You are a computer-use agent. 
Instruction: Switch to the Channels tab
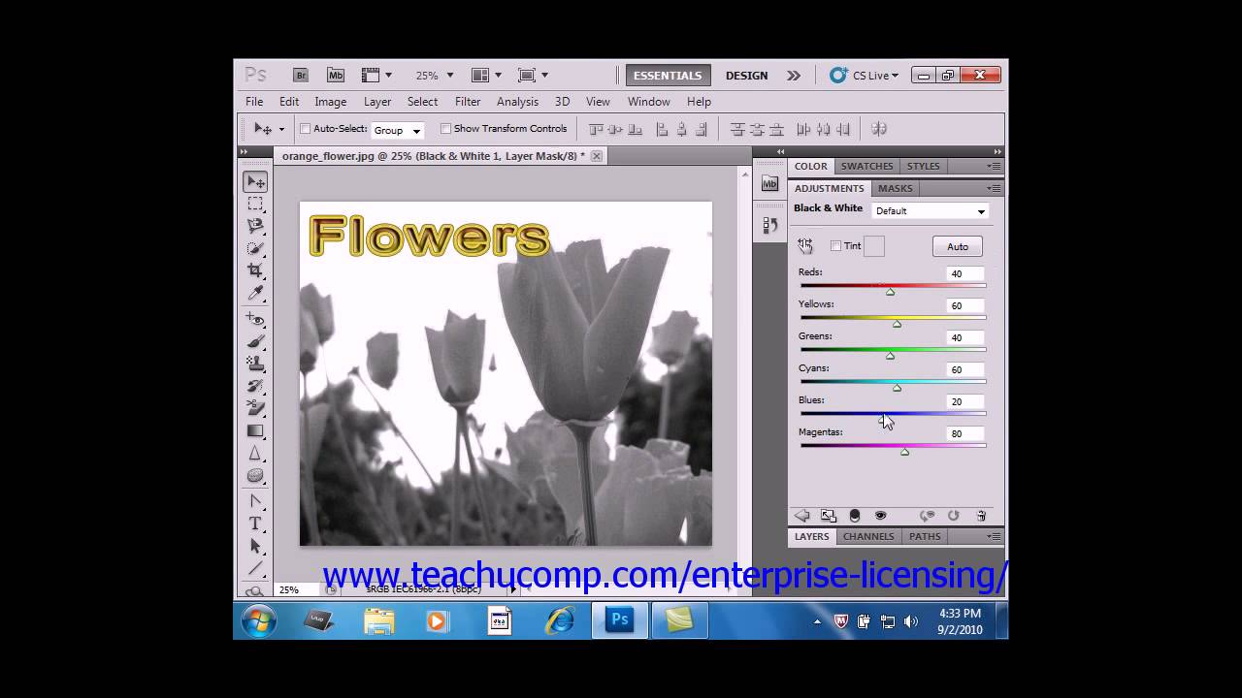tap(868, 536)
